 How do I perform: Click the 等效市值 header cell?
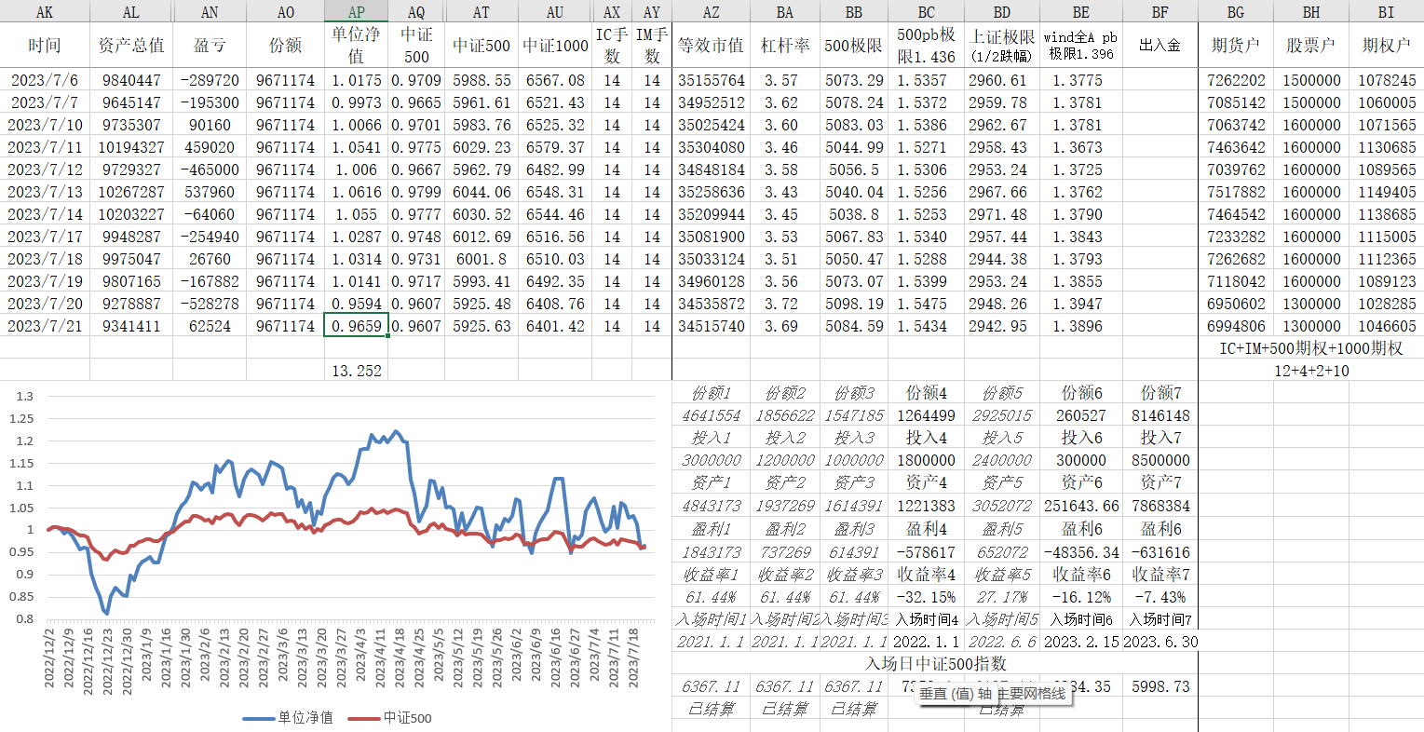(712, 45)
